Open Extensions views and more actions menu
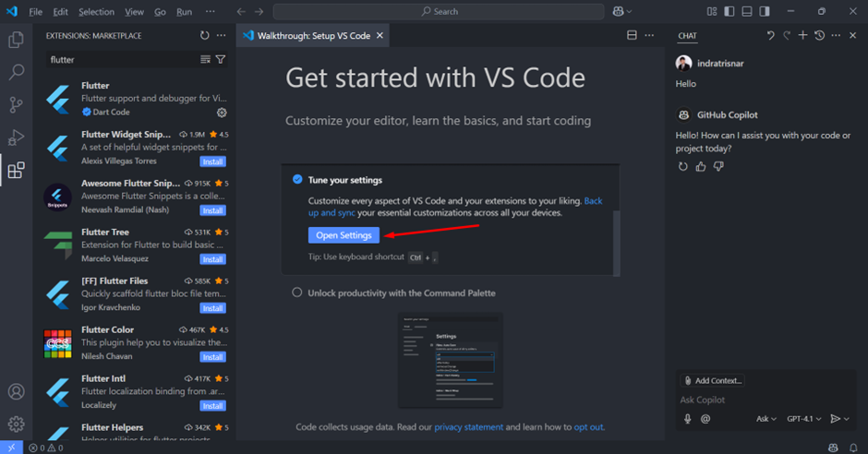The image size is (868, 454). [x=222, y=35]
